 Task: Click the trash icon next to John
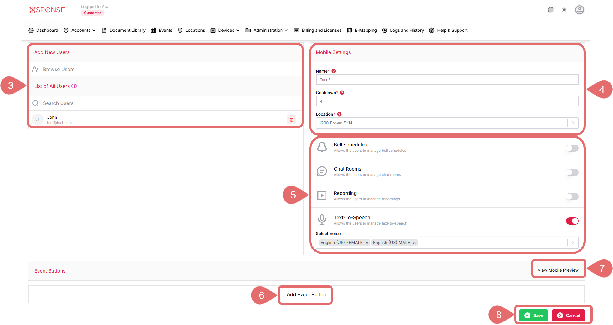[x=291, y=120]
